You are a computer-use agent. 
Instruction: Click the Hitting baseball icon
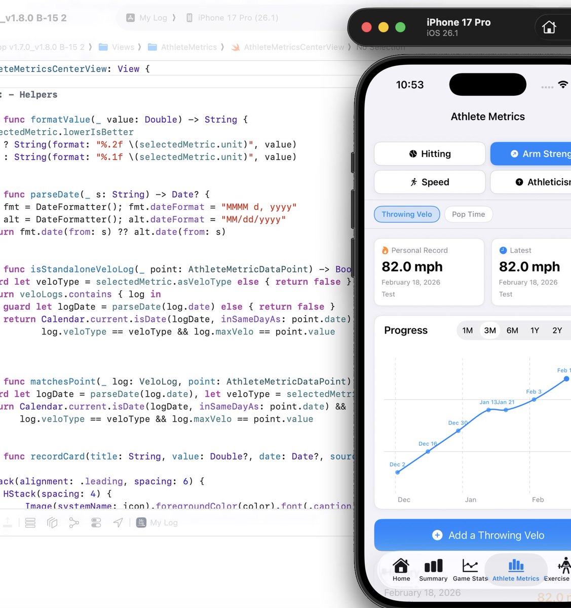pyautogui.click(x=413, y=154)
